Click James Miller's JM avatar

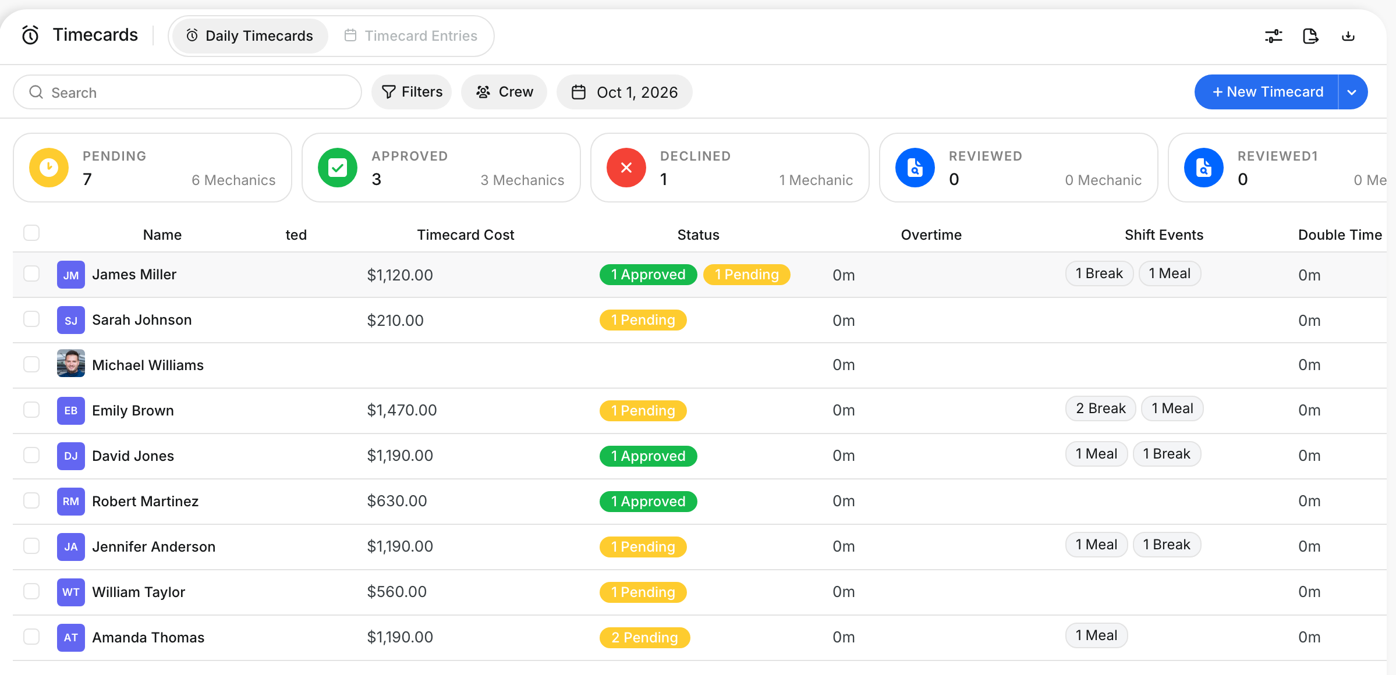71,275
